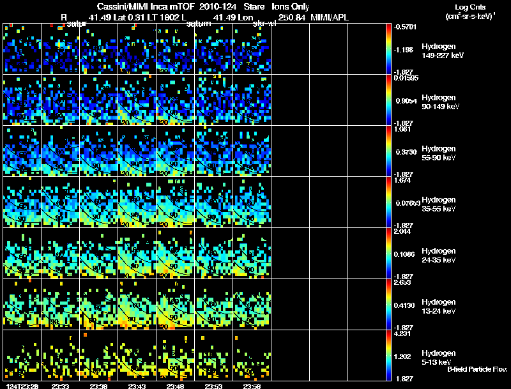Select the 13-24 keV image at 23:38
Viewport: 511px width, 389px height.
point(99,305)
